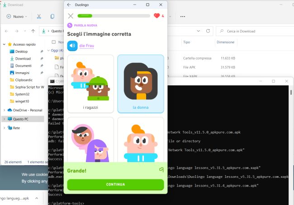Expand the OneDrive - Personal node
Viewport: 294px width, 205px height.
4,110
